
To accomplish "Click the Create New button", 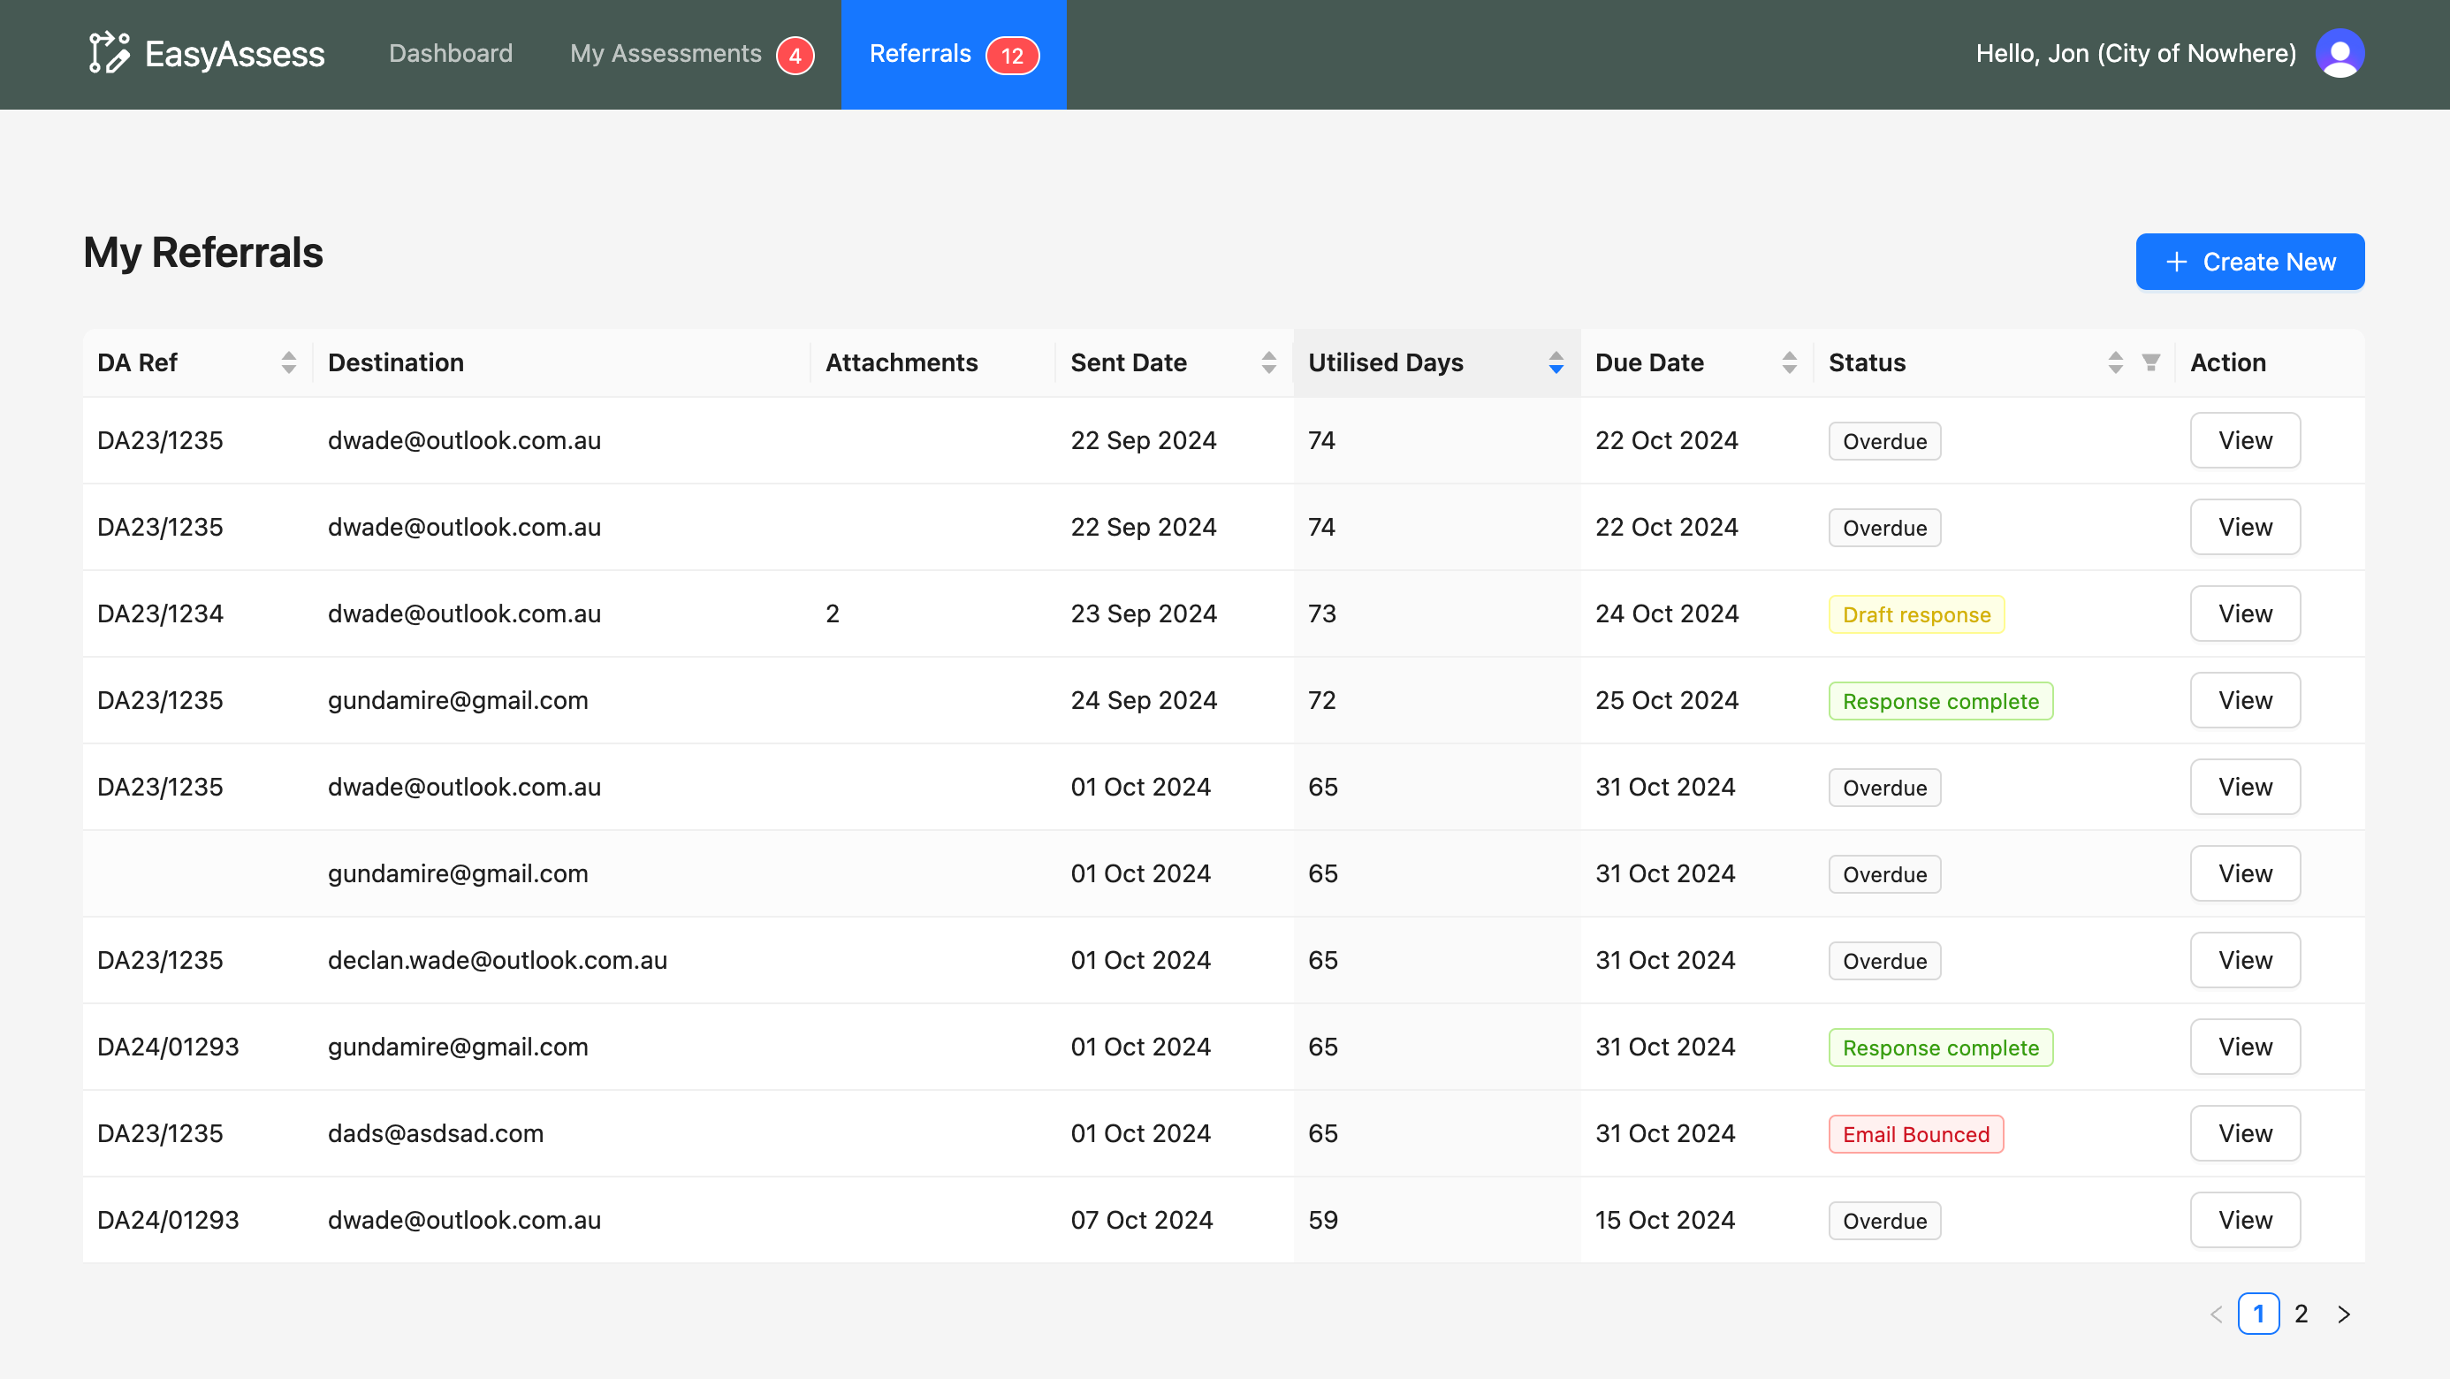I will (2249, 262).
